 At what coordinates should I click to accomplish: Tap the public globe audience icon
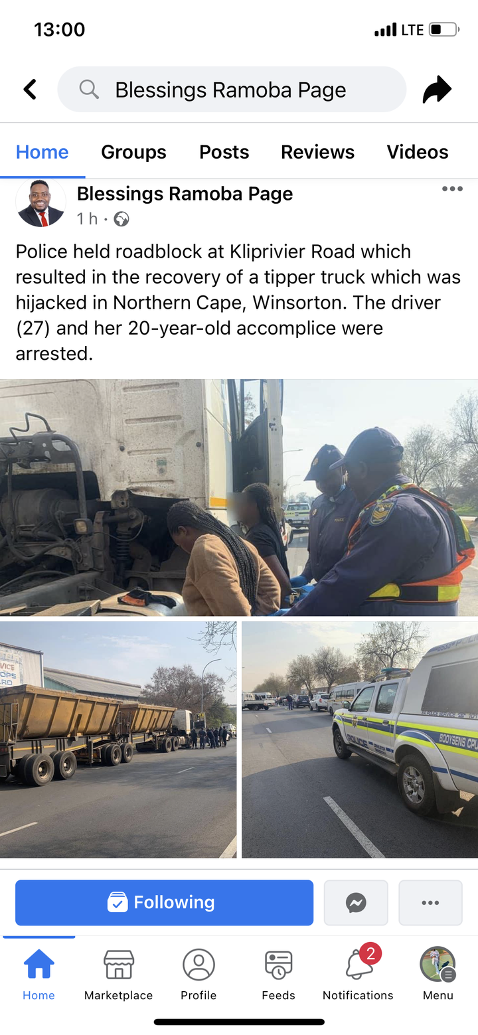pyautogui.click(x=121, y=219)
